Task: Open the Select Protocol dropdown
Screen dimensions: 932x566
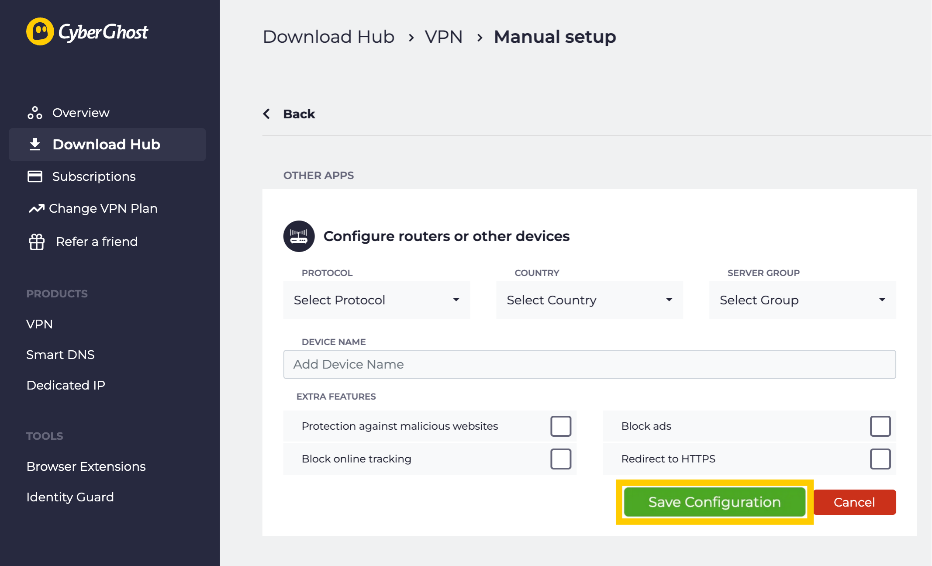Action: click(x=376, y=300)
